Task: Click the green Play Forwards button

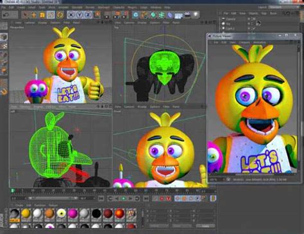Action: click(123, 199)
